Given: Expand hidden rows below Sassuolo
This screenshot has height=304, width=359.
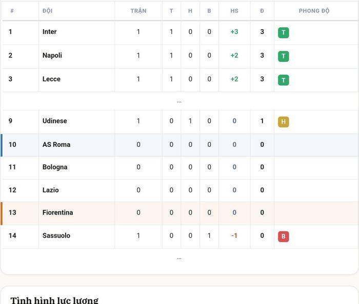Looking at the screenshot, I should [x=179, y=258].
